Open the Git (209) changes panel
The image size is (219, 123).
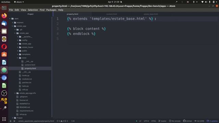(199, 121)
